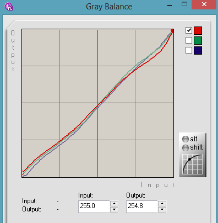
Task: Maximize the Gray Balance window
Action: point(184,4)
